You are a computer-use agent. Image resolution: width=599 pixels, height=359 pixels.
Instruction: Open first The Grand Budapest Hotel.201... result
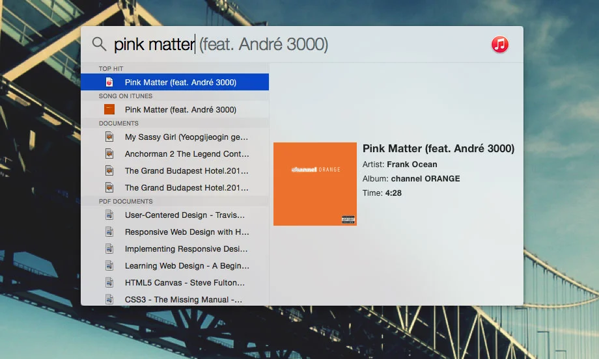175,170
